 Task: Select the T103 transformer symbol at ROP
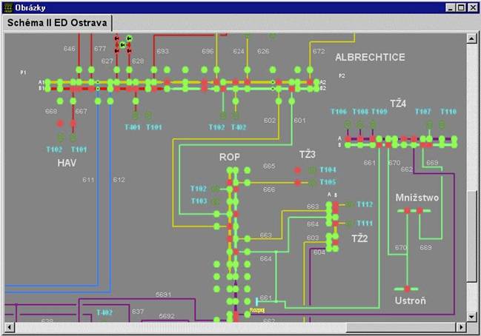[215, 201]
